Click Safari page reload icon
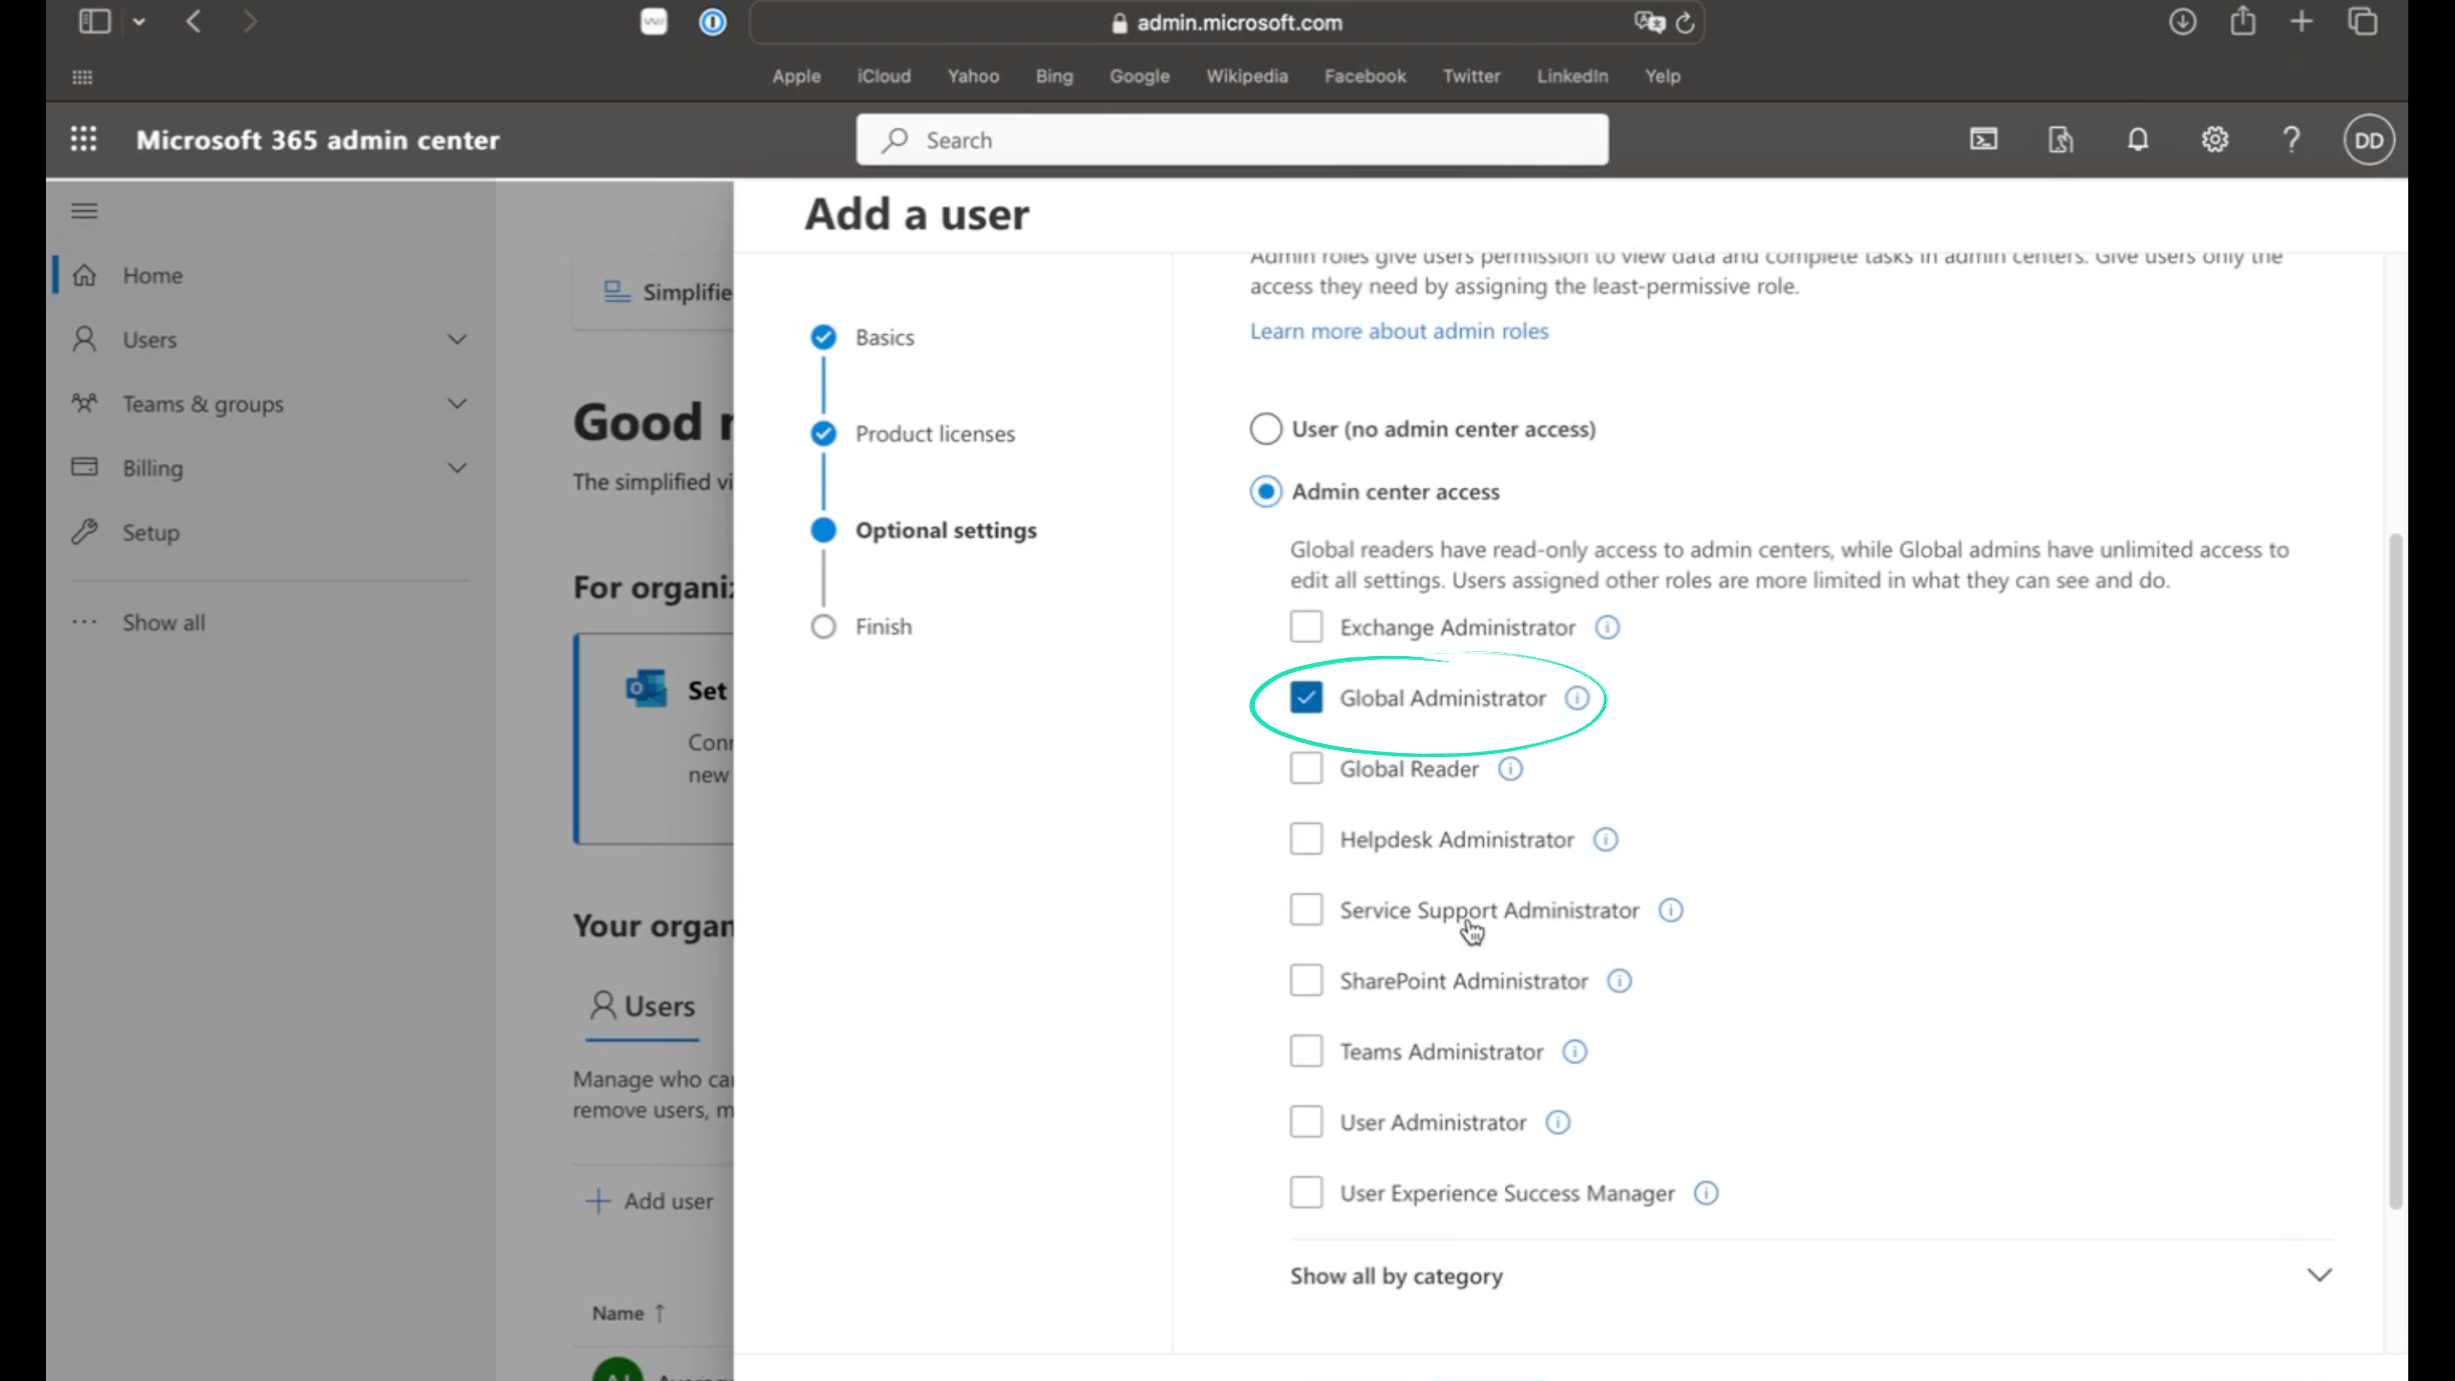Screen dimensions: 2455x1381 click(x=1685, y=23)
